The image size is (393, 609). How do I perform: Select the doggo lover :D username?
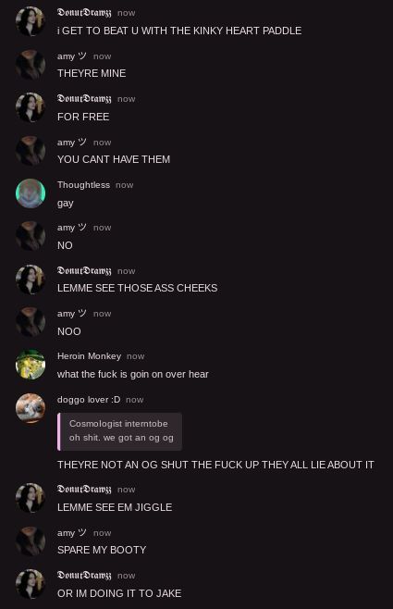coord(89,400)
